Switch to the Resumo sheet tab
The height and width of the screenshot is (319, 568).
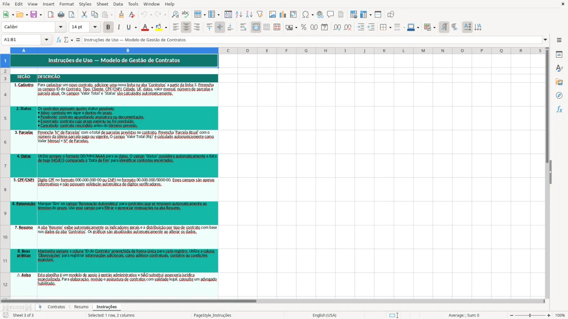tap(81, 307)
